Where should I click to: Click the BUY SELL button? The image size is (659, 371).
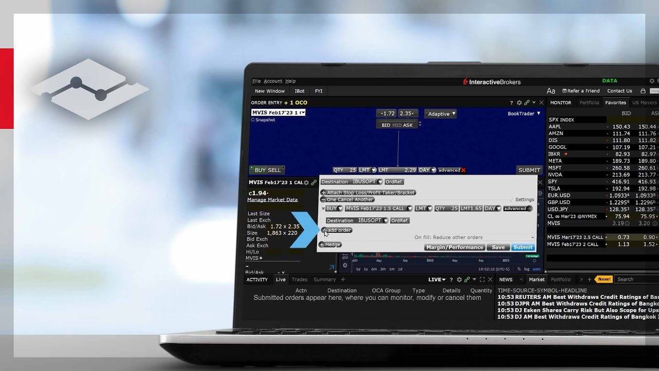pyautogui.click(x=267, y=170)
